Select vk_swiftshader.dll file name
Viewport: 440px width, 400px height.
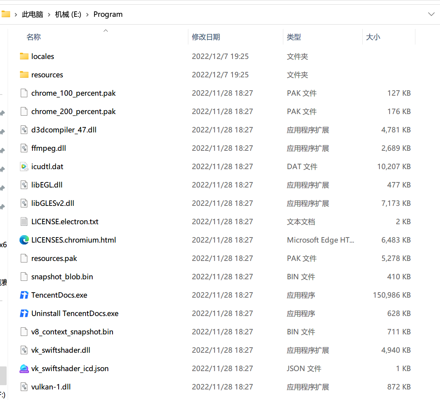(x=61, y=350)
